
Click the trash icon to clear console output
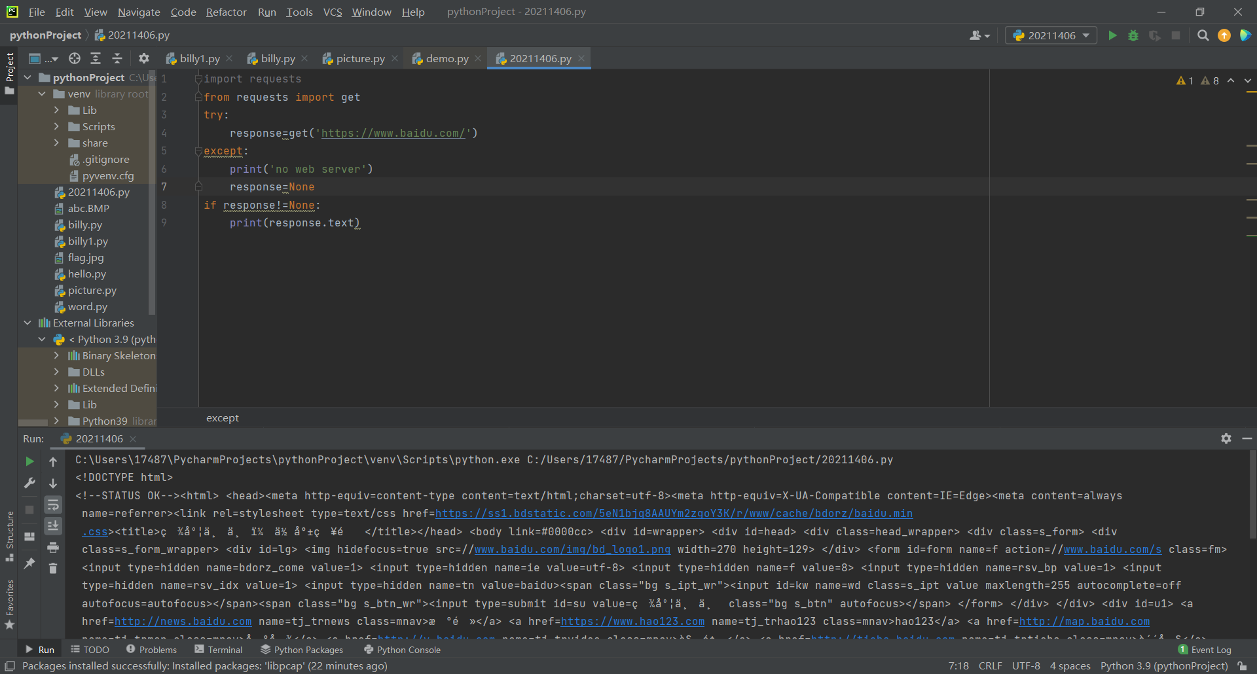coord(53,569)
